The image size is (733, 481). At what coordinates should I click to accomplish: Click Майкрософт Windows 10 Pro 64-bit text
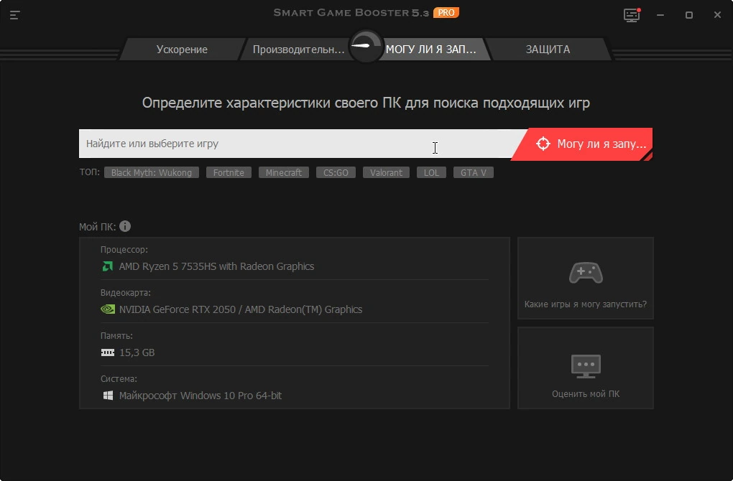pos(200,396)
